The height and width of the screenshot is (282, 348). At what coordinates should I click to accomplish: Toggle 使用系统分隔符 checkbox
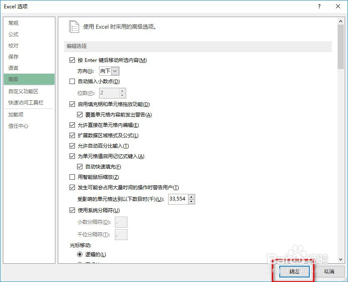coord(72,210)
